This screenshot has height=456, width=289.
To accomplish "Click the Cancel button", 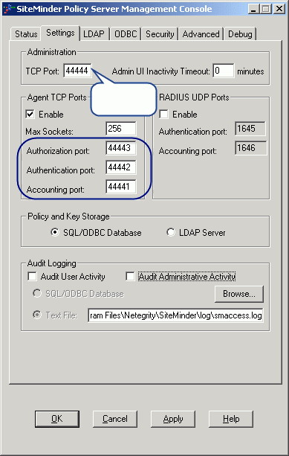I will click(115, 419).
